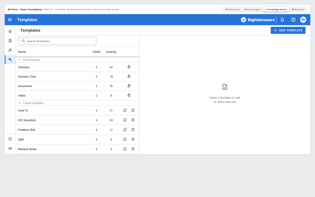This screenshot has height=197, width=315.
Task: Select the Q&A template row
Action: [x=77, y=139]
